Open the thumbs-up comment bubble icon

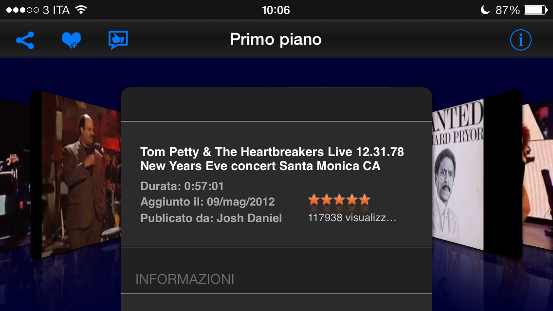coord(118,40)
